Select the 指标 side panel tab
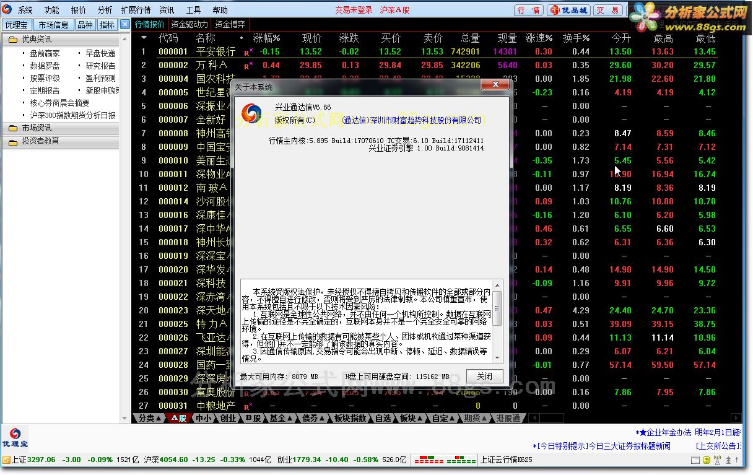Image resolution: width=753 pixels, height=475 pixels. 107,25
